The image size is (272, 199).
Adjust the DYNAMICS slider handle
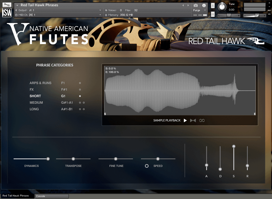(x=48, y=159)
